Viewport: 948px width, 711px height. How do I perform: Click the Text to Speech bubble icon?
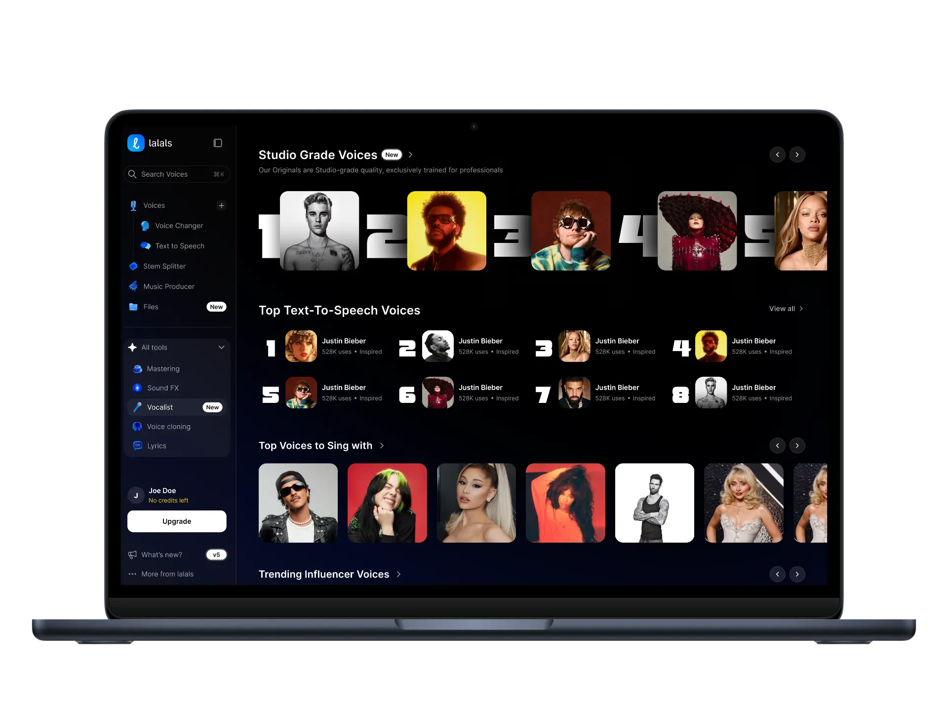click(145, 246)
